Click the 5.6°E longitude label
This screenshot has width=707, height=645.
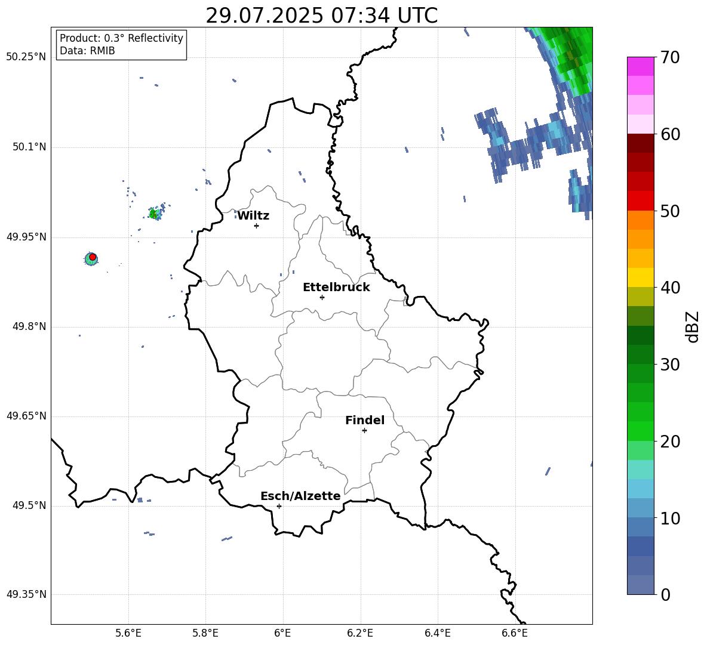point(128,633)
